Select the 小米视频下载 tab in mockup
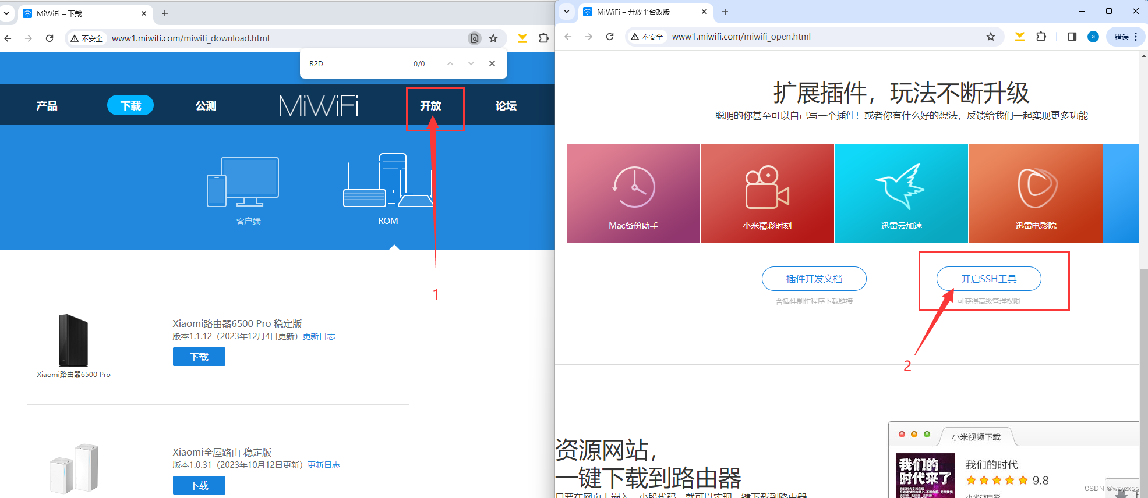 point(976,436)
